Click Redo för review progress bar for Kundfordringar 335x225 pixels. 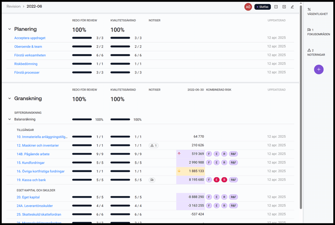point(82,163)
